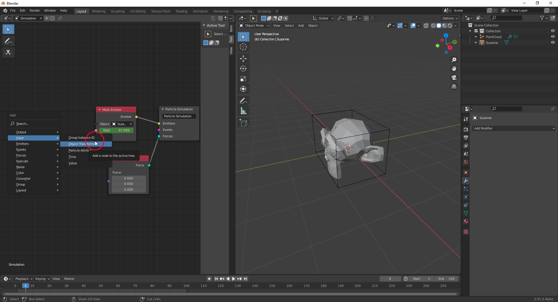Select the Measure tool in the viewport toolbar
Screen dimensions: 558x302
[x=243, y=111]
